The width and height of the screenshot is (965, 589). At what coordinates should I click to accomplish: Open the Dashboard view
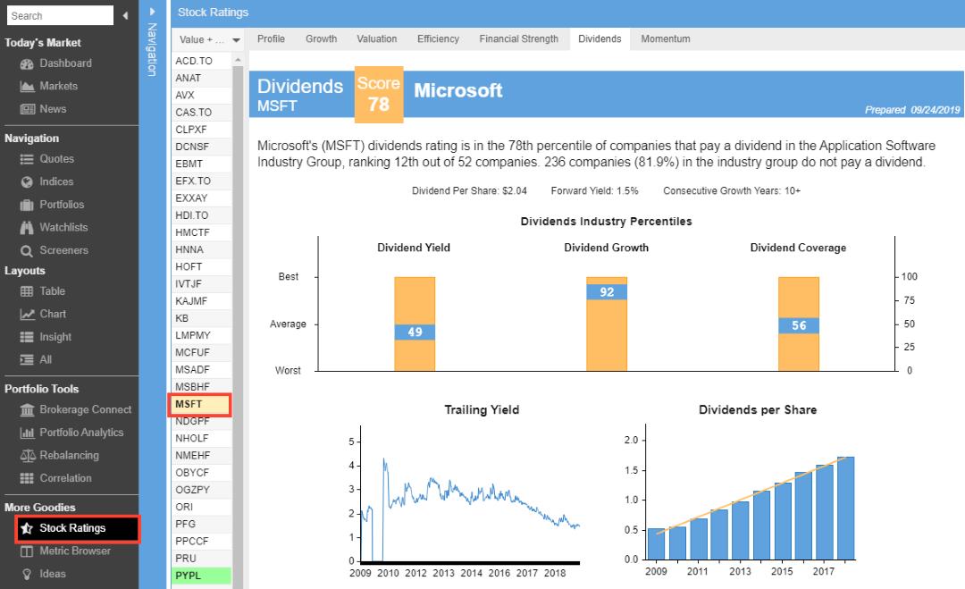coord(67,63)
